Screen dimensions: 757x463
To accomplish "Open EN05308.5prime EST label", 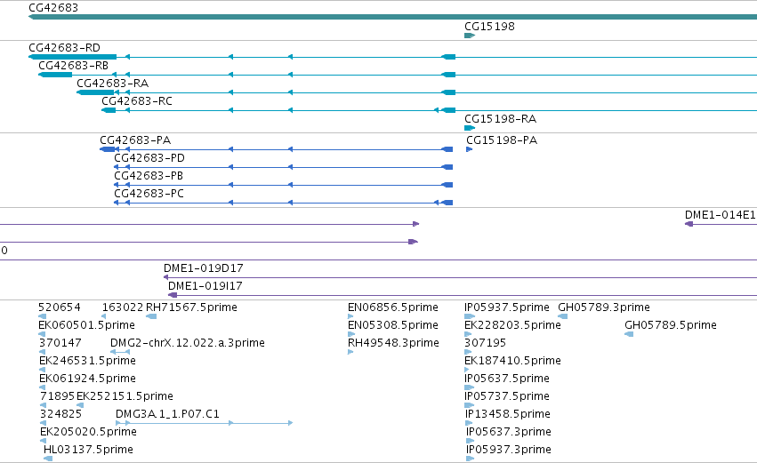I will 393,325.
